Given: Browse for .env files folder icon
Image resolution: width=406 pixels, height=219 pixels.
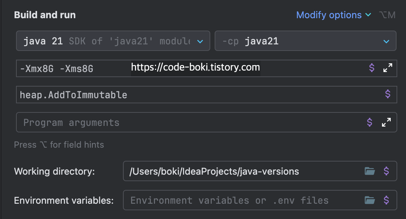Looking at the screenshot, I should pos(370,200).
